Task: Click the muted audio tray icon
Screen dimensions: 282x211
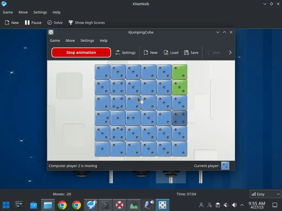Action: point(226,205)
